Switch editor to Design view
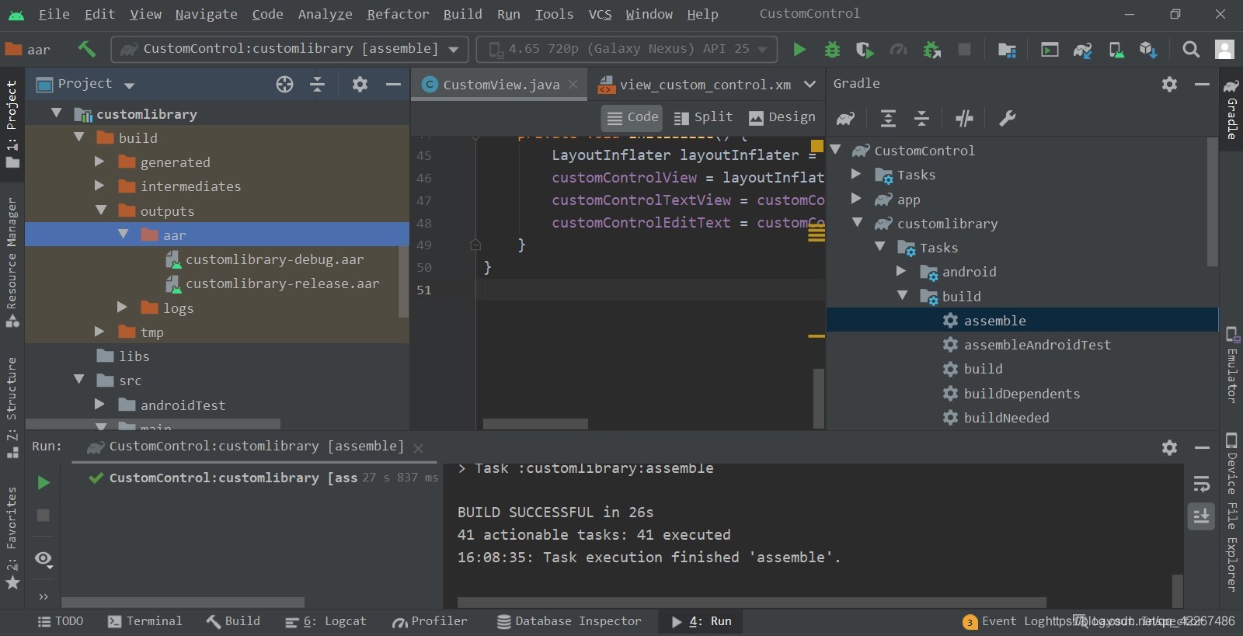 click(x=782, y=117)
